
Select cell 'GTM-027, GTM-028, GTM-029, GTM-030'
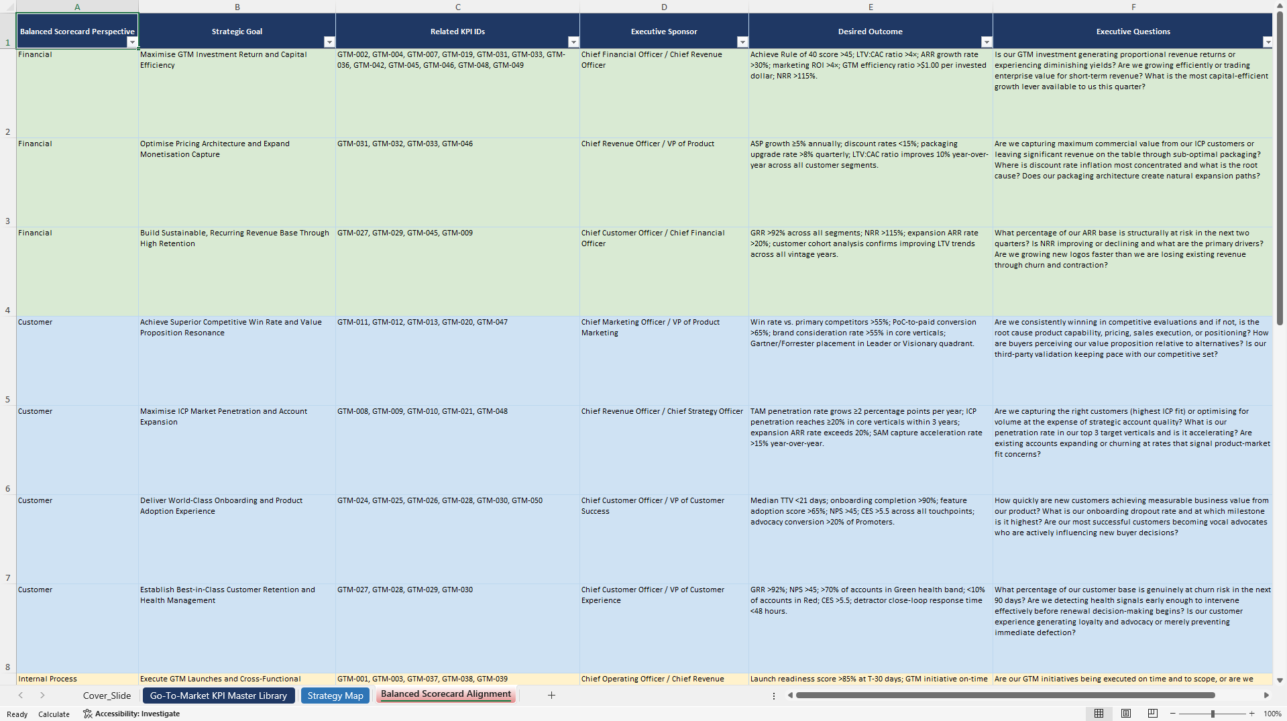(x=457, y=628)
